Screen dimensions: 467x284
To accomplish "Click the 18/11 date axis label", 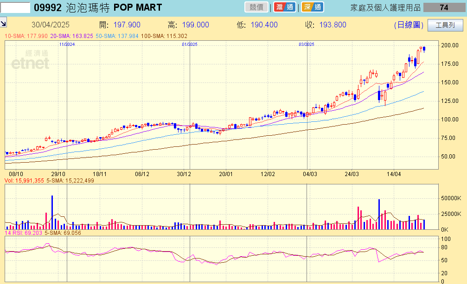I will (x=100, y=174).
